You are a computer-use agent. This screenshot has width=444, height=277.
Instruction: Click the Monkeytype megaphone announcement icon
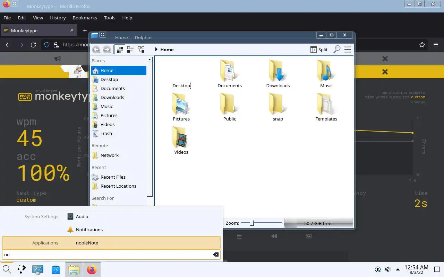point(58,59)
